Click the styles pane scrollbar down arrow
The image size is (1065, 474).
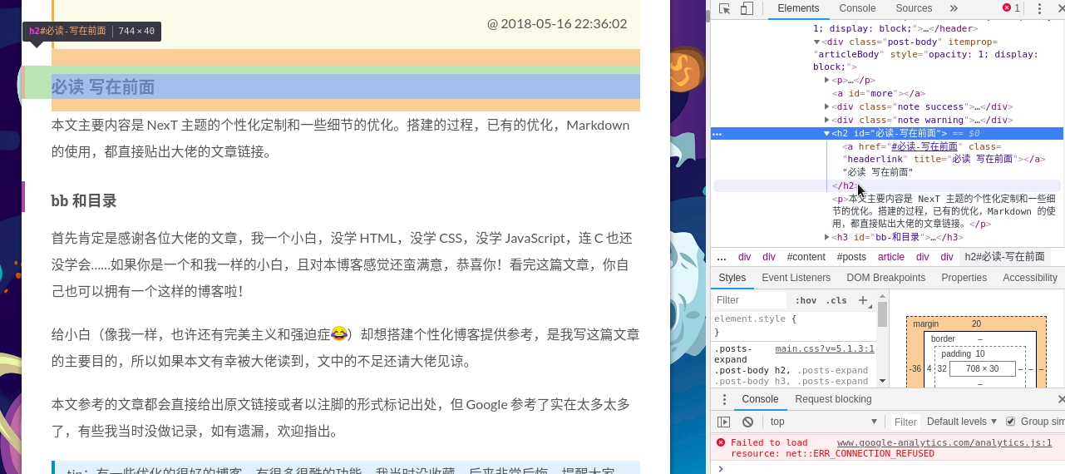pyautogui.click(x=882, y=381)
